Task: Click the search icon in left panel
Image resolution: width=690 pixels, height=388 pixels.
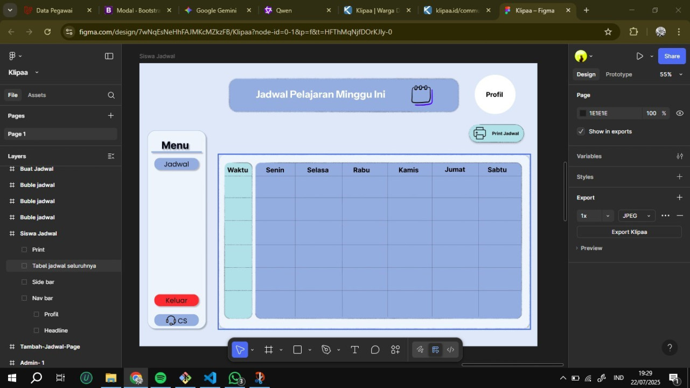Action: tap(111, 95)
